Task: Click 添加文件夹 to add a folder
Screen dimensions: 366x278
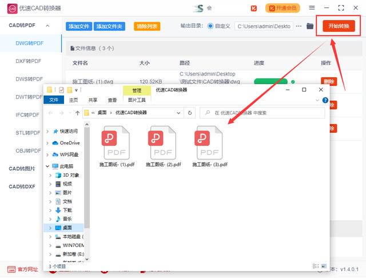Action: (109, 26)
